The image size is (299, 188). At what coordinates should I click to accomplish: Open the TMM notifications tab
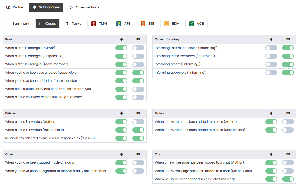pos(99,23)
